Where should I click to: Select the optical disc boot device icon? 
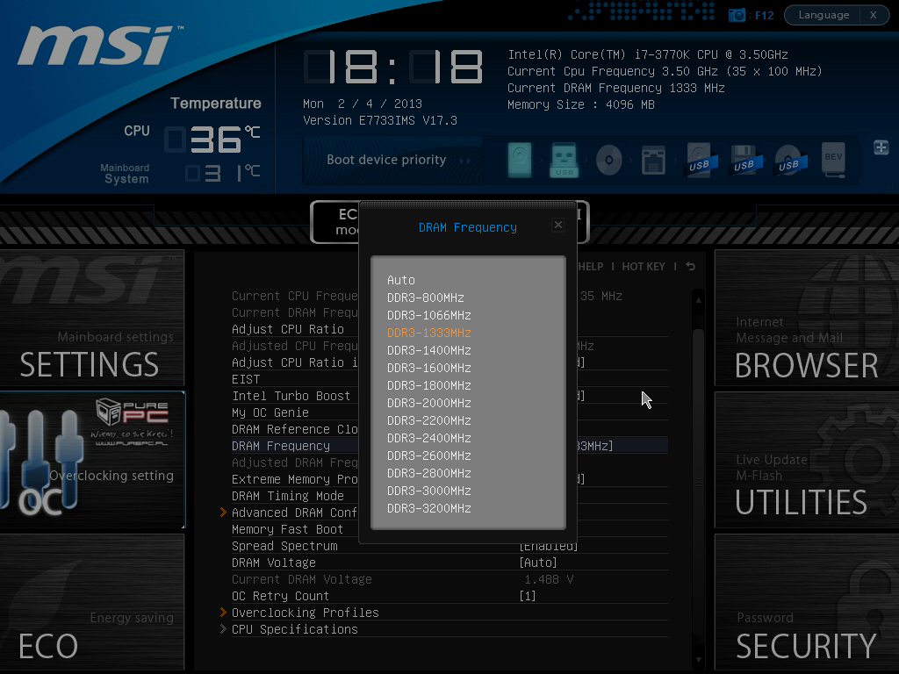click(x=609, y=160)
